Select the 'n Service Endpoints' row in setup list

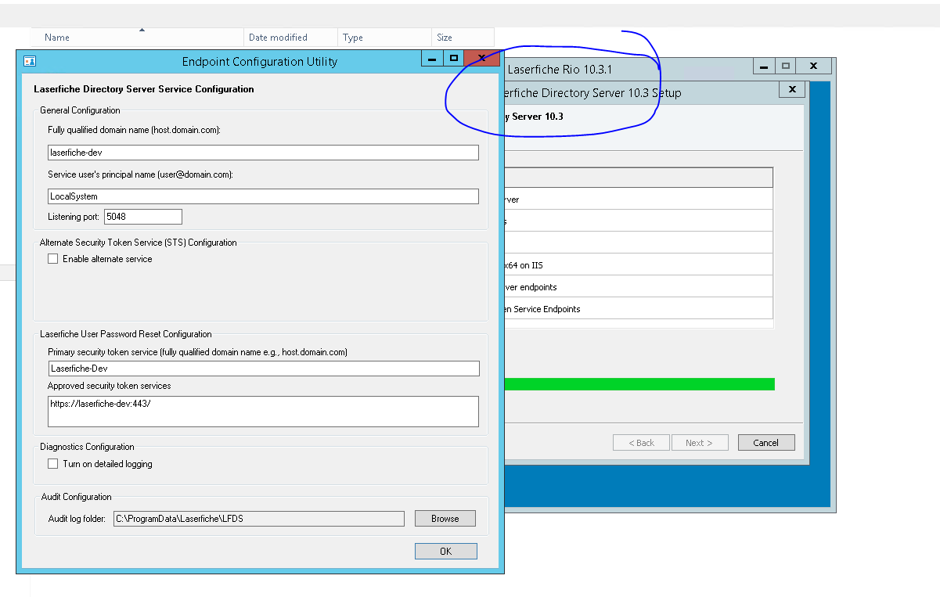[639, 309]
